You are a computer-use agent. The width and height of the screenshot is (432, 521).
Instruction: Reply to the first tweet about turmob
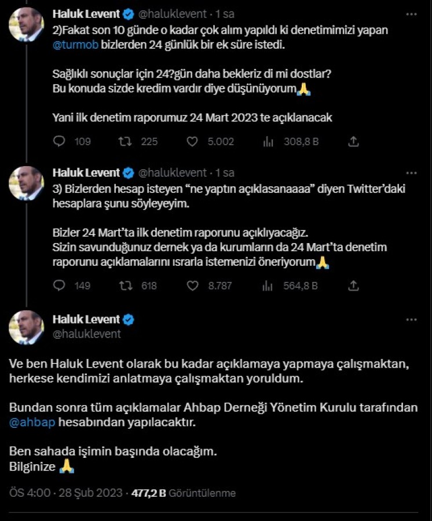click(59, 141)
